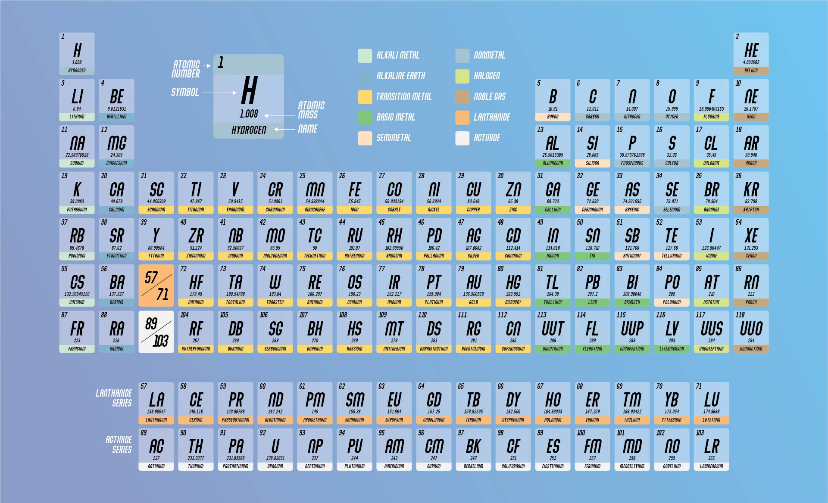This screenshot has width=828, height=503.
Task: Click the Radon (Rn) element tile
Action: 751,286
